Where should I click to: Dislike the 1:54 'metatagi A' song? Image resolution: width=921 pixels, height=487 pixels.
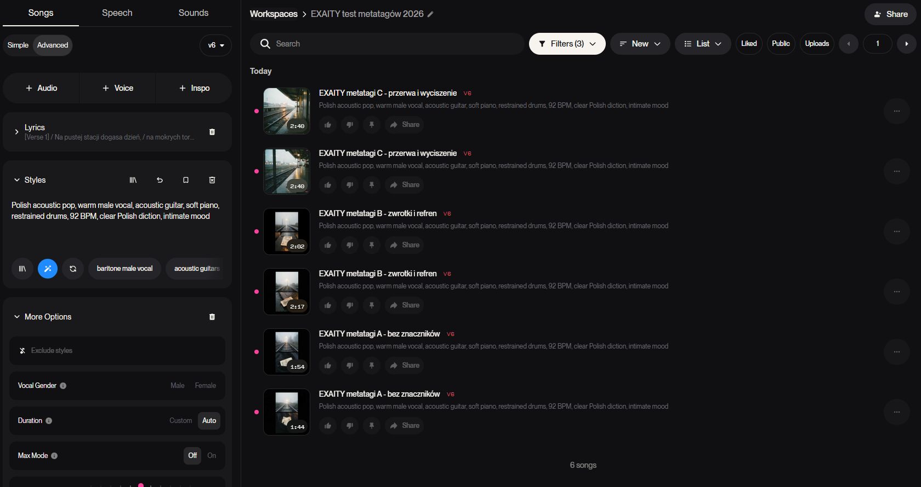350,366
